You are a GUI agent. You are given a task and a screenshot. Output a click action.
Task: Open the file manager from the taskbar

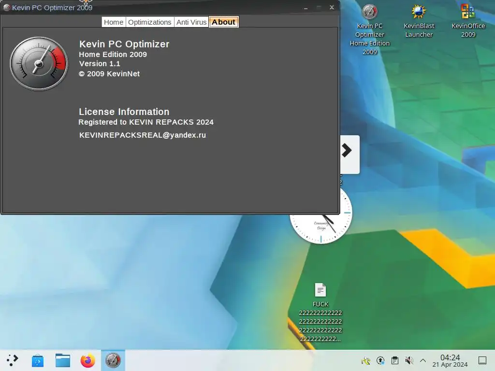[x=62, y=360]
